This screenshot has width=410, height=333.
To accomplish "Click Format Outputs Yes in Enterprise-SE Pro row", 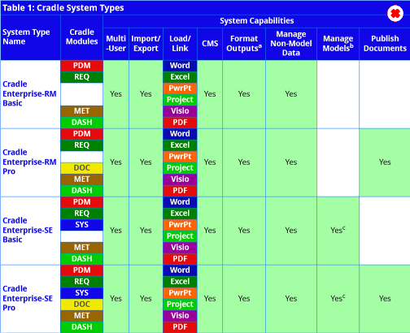I will pyautogui.click(x=244, y=299).
